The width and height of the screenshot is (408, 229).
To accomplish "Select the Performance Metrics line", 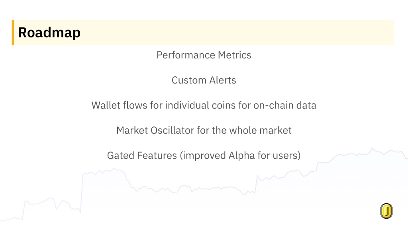I will click(x=204, y=55).
